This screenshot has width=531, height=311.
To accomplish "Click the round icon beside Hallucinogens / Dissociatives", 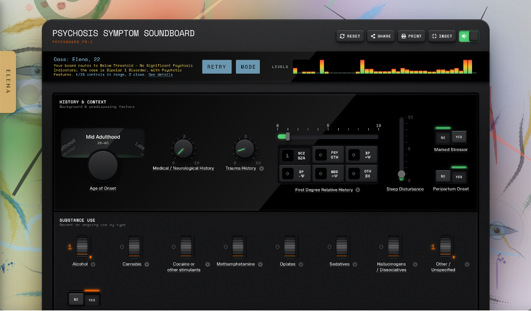I will [415, 264].
